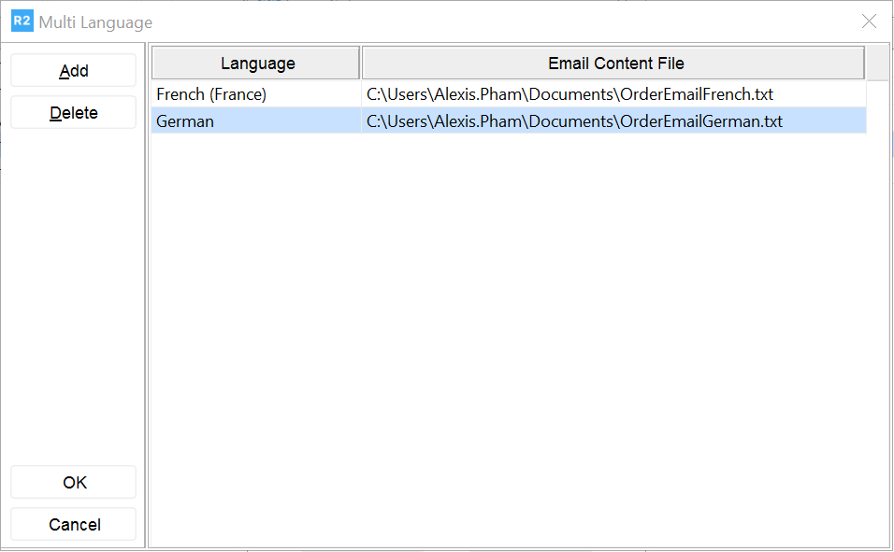Dismiss the dialog using Cancel
The height and width of the screenshot is (552, 894).
[74, 525]
